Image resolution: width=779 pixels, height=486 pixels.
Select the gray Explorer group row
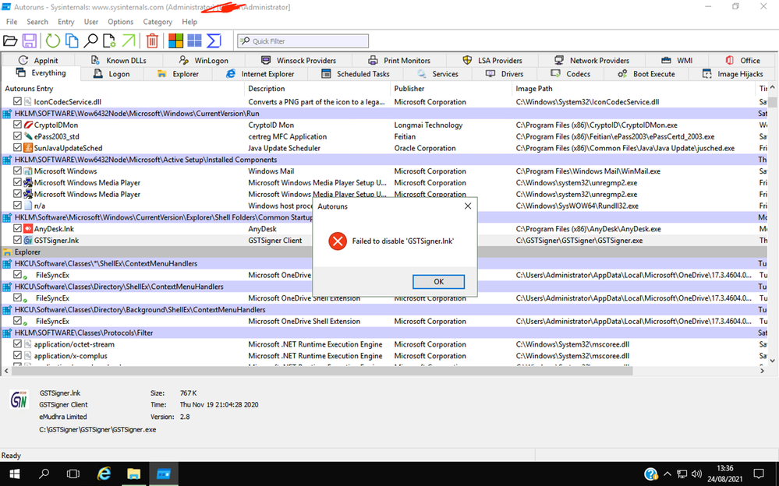pos(384,252)
